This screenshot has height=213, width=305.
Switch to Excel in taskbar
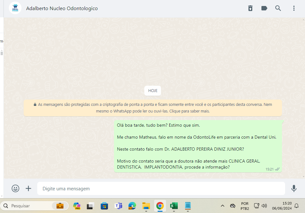tap(174, 206)
